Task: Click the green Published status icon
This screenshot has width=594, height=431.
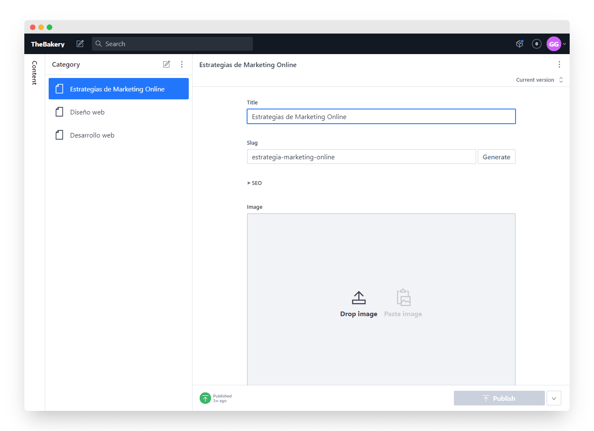Action: point(205,398)
